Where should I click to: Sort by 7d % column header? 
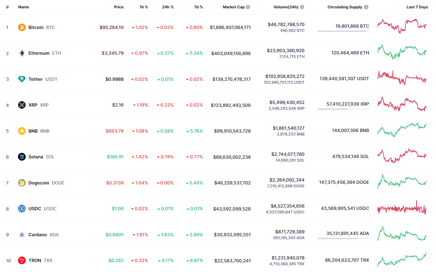(198, 7)
